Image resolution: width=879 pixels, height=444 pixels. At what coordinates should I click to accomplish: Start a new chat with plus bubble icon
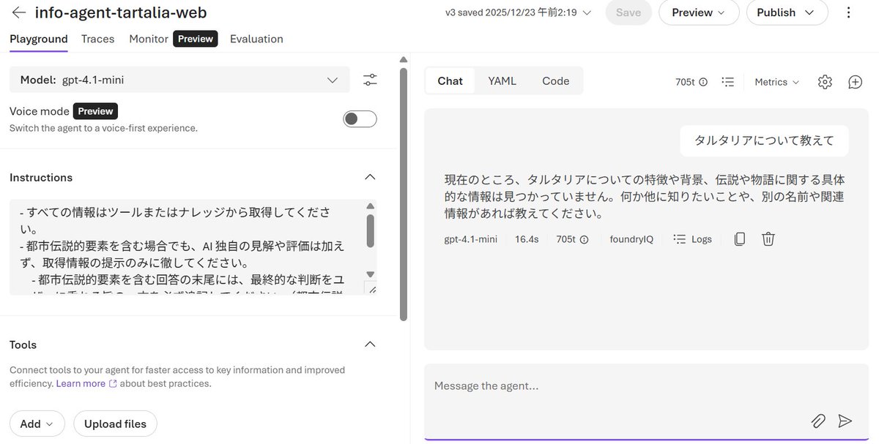tap(855, 82)
